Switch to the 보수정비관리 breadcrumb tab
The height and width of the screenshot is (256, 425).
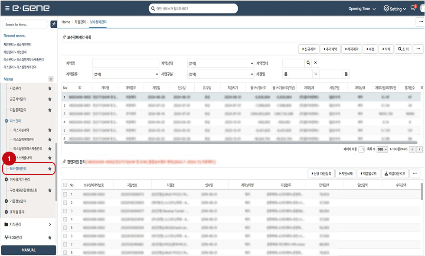(98, 22)
